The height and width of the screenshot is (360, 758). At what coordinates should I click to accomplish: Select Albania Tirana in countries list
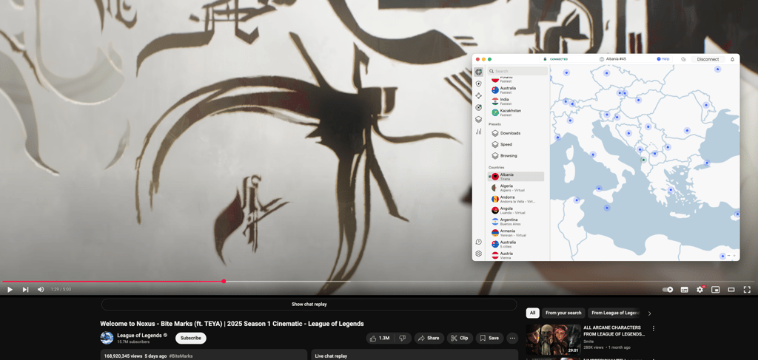516,177
